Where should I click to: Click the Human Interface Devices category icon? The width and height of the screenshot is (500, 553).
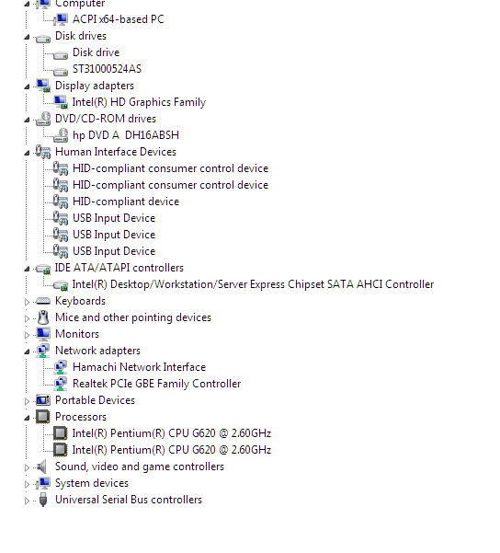43,152
